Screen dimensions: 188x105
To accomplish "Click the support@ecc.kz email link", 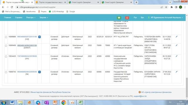I will (140, 96).
